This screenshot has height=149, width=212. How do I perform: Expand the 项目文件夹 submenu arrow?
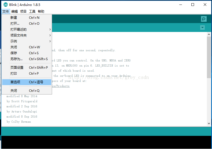click(50, 35)
